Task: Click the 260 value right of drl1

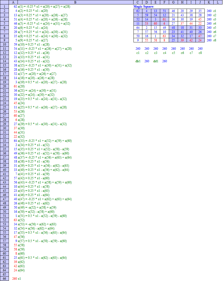Action: click(x=165, y=61)
